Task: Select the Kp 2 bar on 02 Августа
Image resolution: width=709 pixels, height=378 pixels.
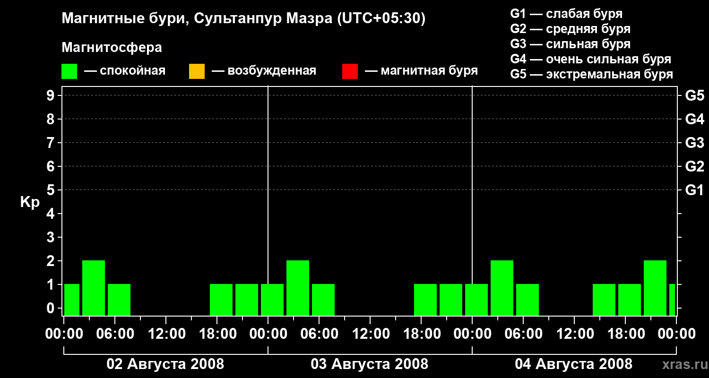Action: [94, 288]
